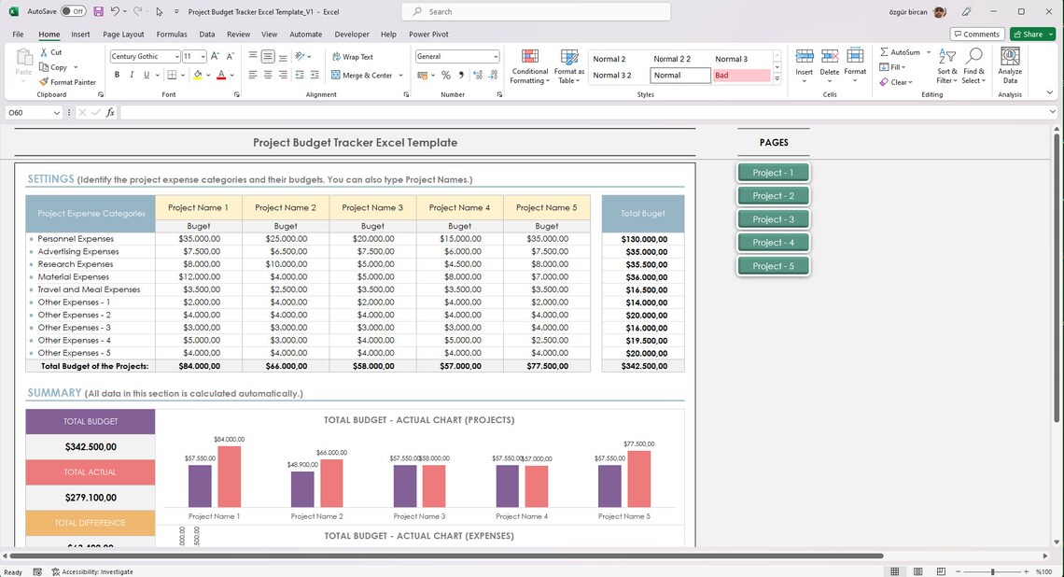Toggle Bold text formatting
Image resolution: width=1064 pixels, height=577 pixels.
click(x=117, y=76)
